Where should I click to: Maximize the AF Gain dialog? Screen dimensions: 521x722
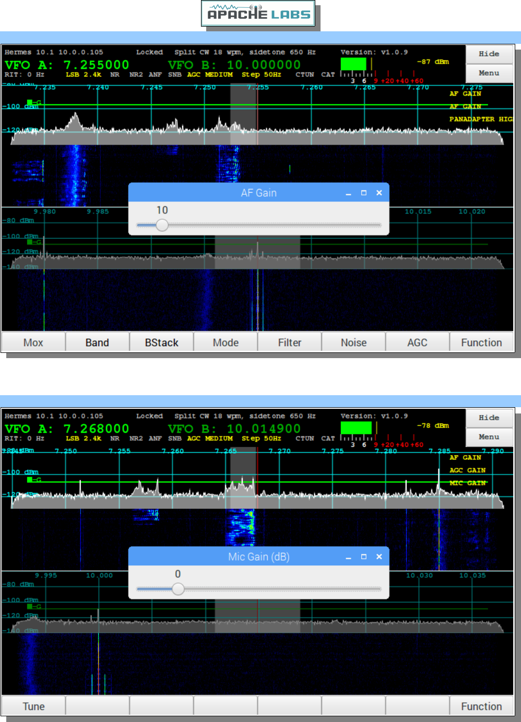point(364,193)
